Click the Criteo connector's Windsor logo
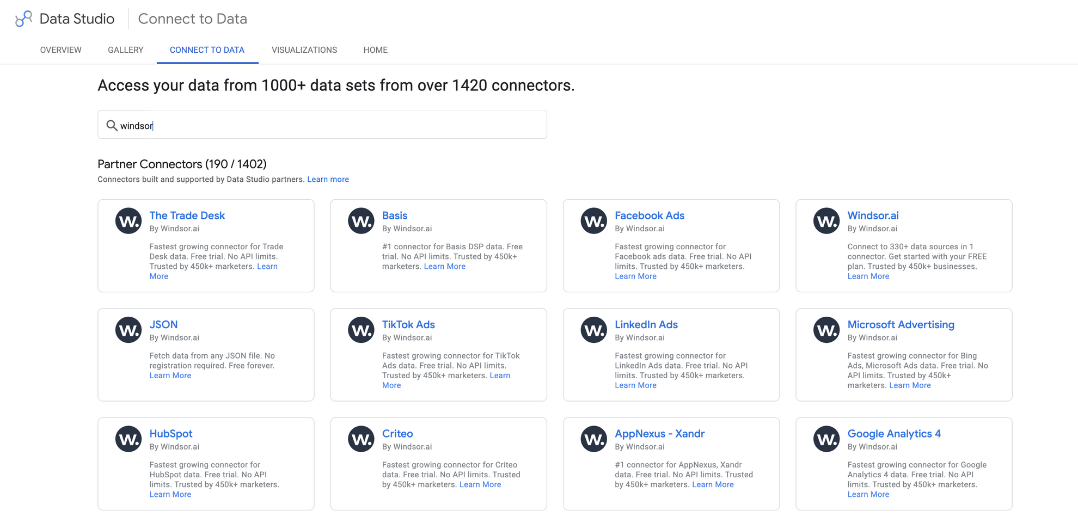Screen dimensions: 1078x523 [361, 439]
